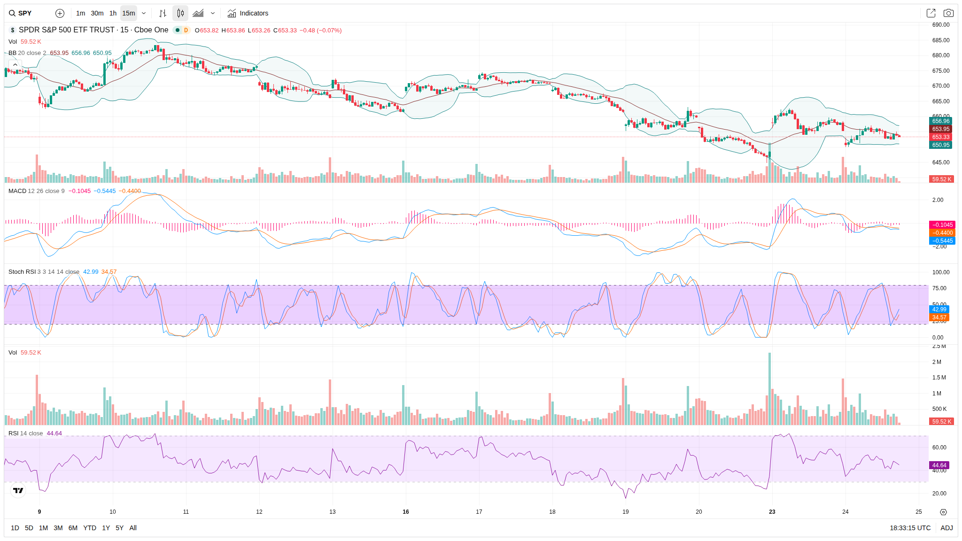
Task: Switch to the 30m interval
Action: [97, 13]
